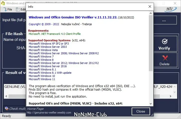Click "Microsoft .NET Framework 4.0 Client Profile" text
The width and height of the screenshot is (181, 119).
(x=55, y=34)
